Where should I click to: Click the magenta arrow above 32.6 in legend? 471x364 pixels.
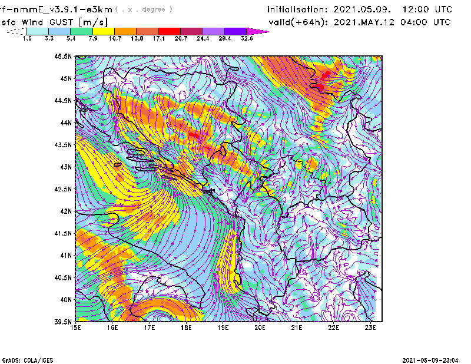(x=257, y=31)
